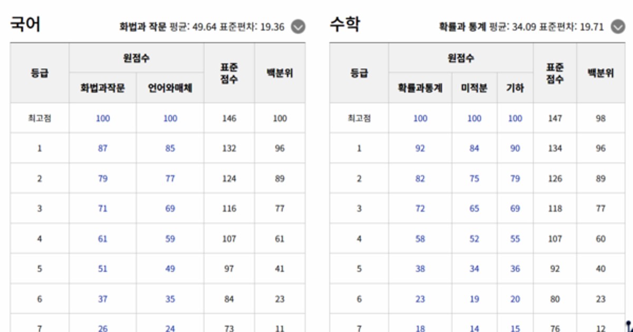Open grade 1 score 92 for 확률과통계
The width and height of the screenshot is (633, 332).
coord(420,148)
